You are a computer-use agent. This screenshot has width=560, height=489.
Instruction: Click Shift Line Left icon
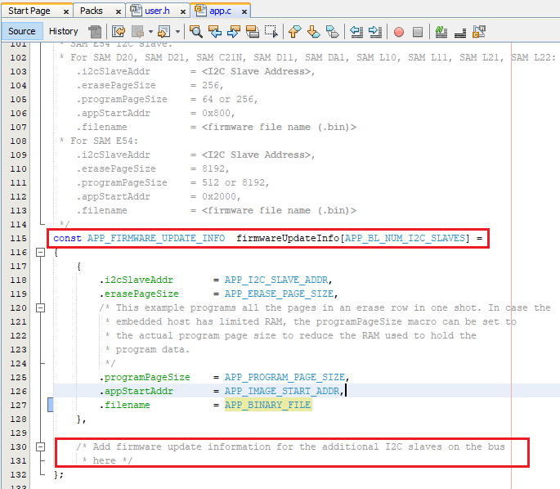click(x=356, y=31)
